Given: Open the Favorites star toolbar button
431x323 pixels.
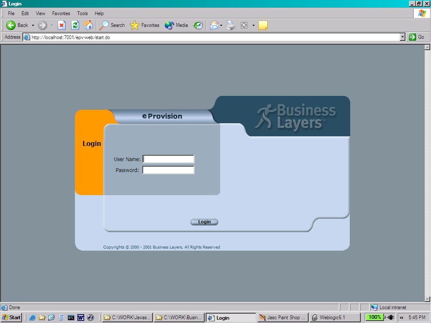Looking at the screenshot, I should point(144,25).
